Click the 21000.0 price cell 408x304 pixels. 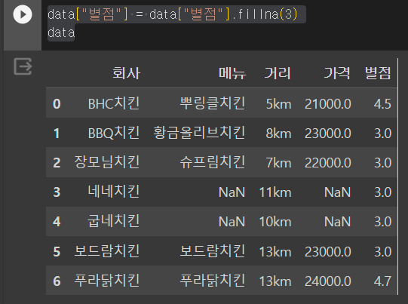tap(328, 104)
